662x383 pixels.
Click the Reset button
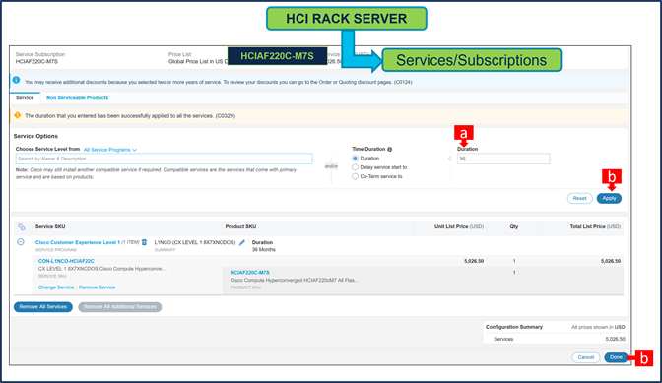tap(579, 198)
